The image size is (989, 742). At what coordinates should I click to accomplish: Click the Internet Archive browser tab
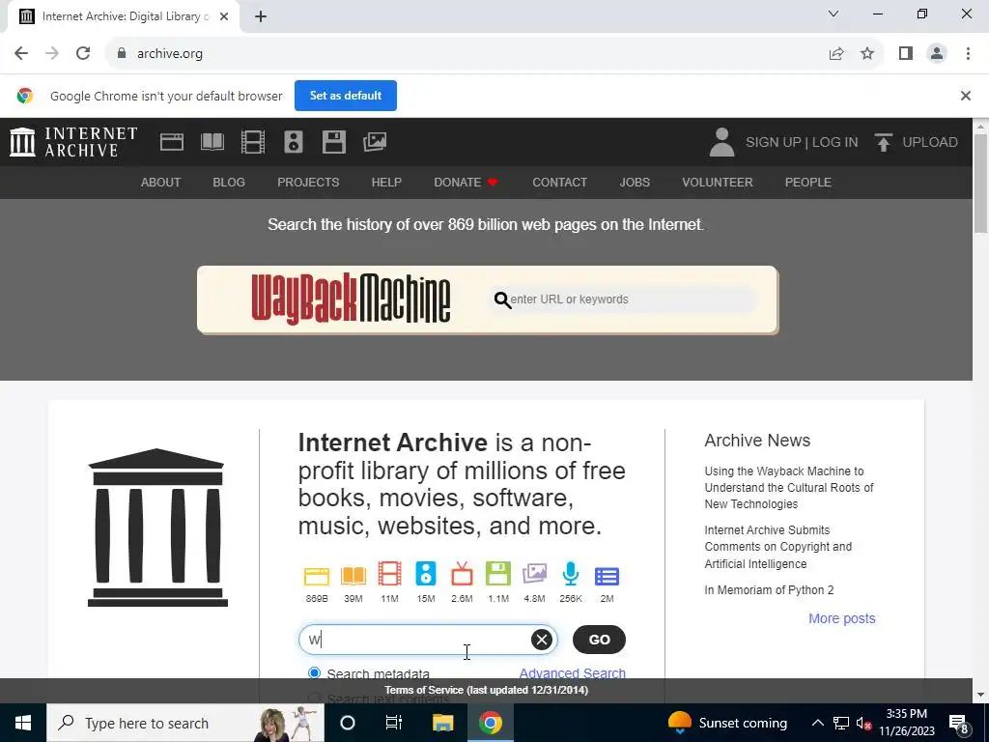tap(124, 17)
